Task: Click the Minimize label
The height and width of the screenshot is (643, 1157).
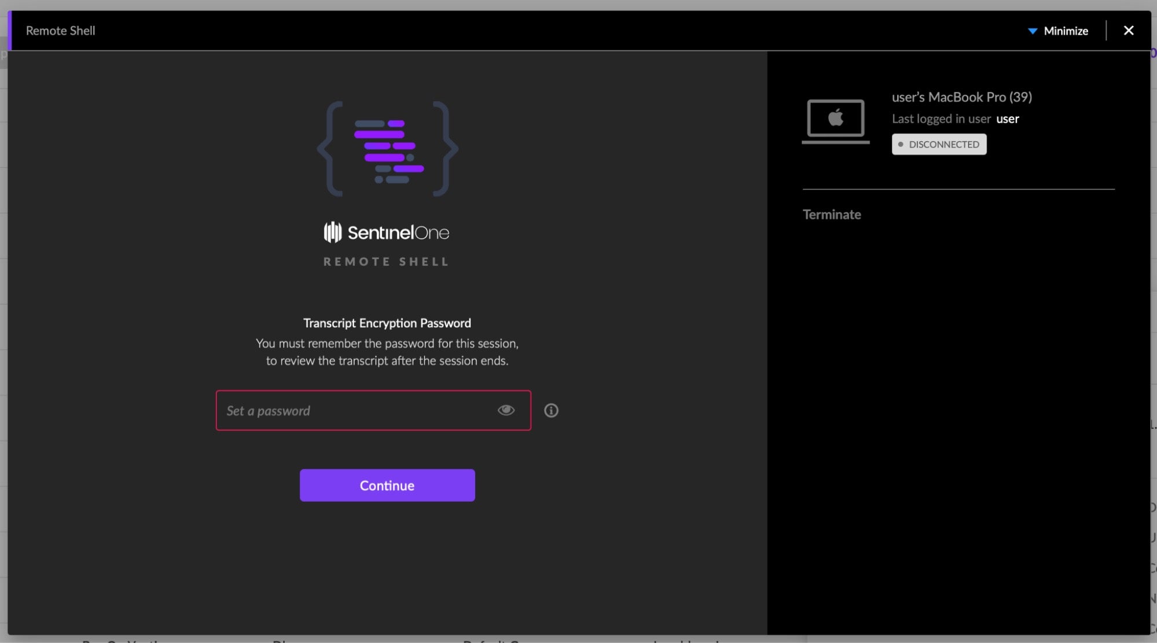Action: point(1066,31)
